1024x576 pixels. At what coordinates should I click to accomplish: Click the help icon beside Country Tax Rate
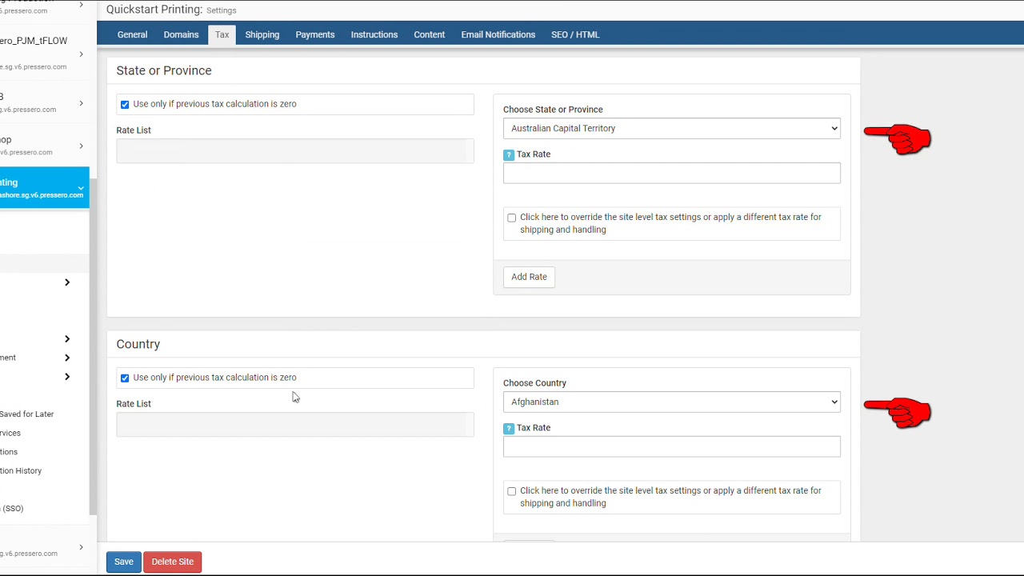pos(509,429)
